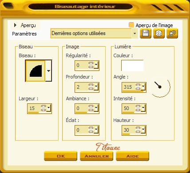
Task: Open the Profondeur slider dropdown arrow
Action: coord(96,87)
